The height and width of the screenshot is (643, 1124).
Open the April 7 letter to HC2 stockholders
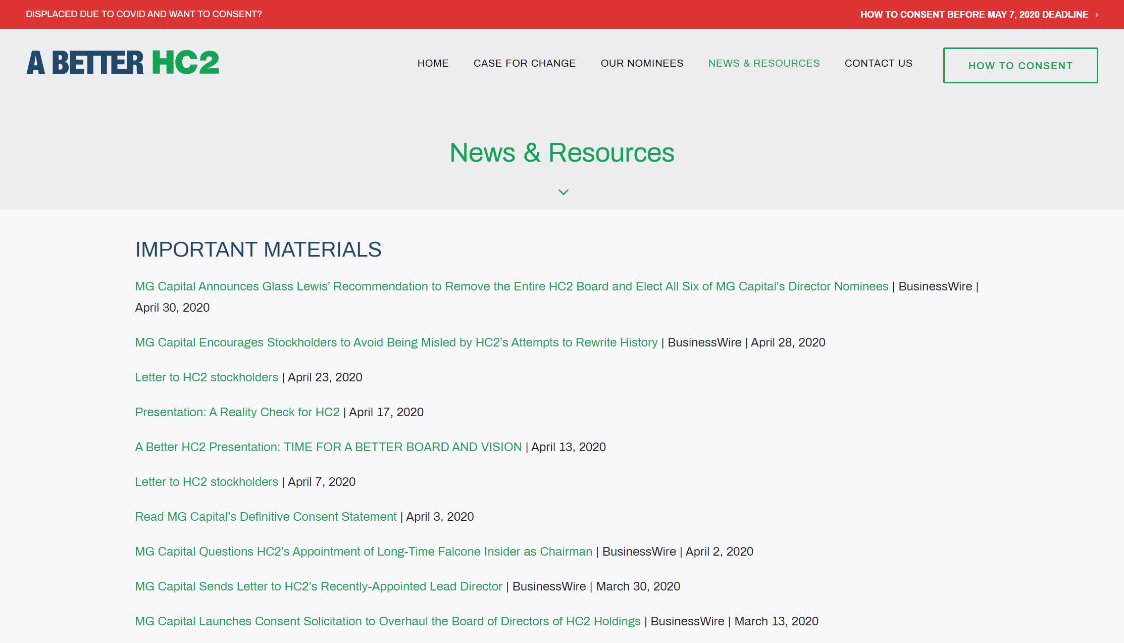207,482
